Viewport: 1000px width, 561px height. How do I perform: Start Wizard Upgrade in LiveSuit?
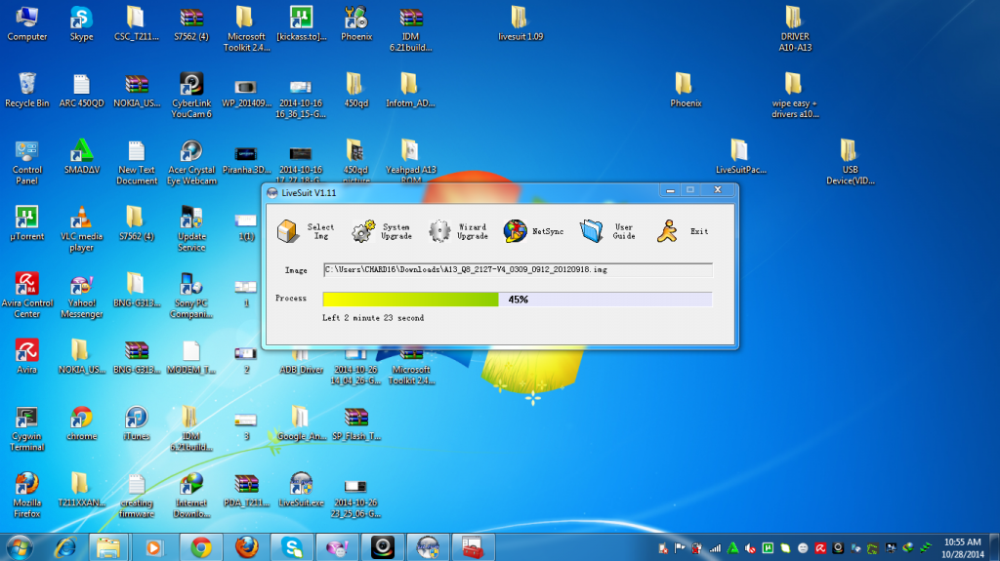(x=458, y=231)
